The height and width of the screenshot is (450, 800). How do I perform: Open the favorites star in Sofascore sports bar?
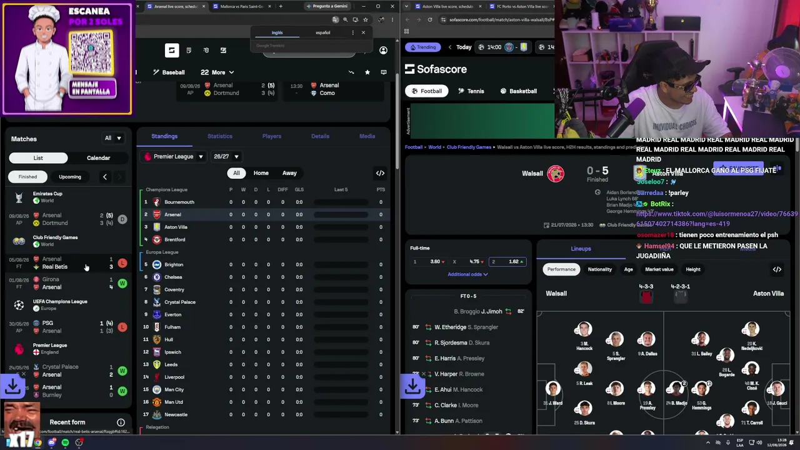click(367, 72)
